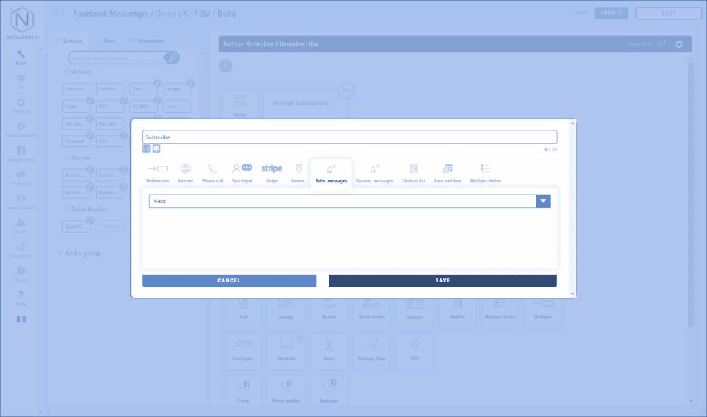Open the Next sequence combo box
Image resolution: width=707 pixels, height=417 pixels.
coord(342,201)
